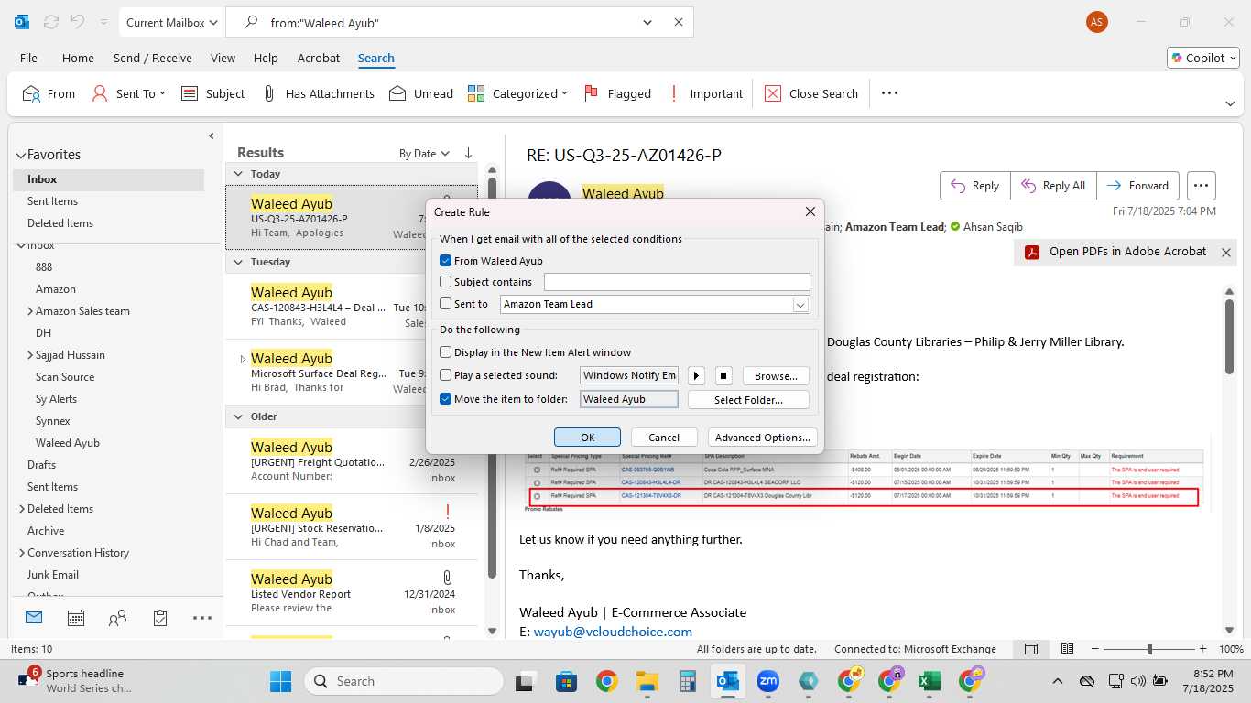Open ribbon overflow three-dots menu

click(x=889, y=93)
